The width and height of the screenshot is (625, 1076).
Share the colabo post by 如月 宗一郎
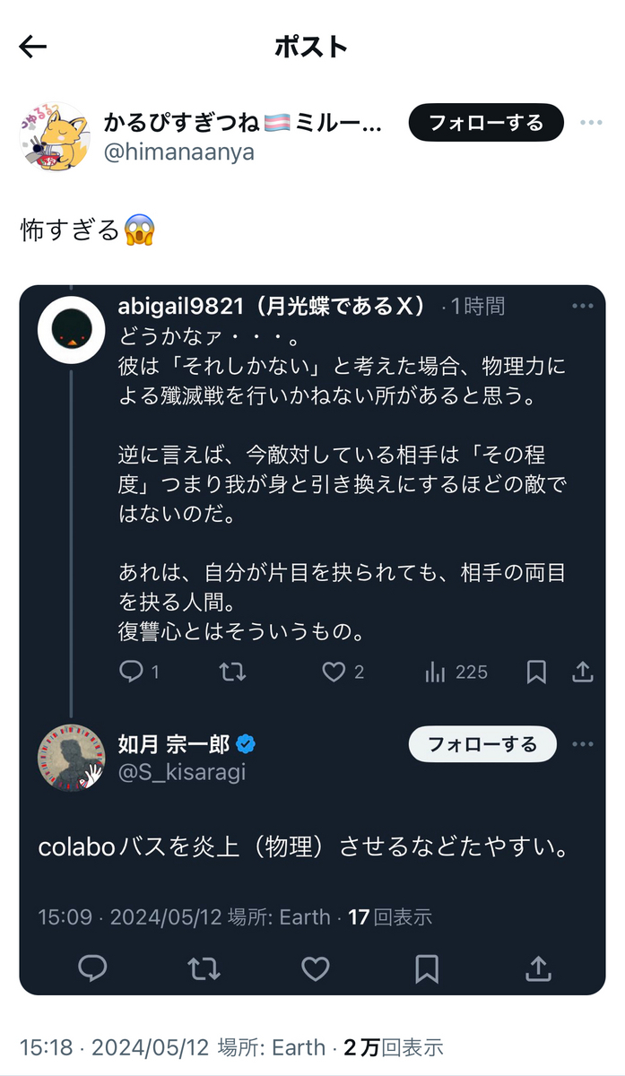coord(537,968)
